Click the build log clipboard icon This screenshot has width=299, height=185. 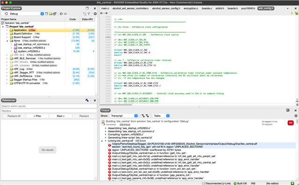tap(103, 122)
